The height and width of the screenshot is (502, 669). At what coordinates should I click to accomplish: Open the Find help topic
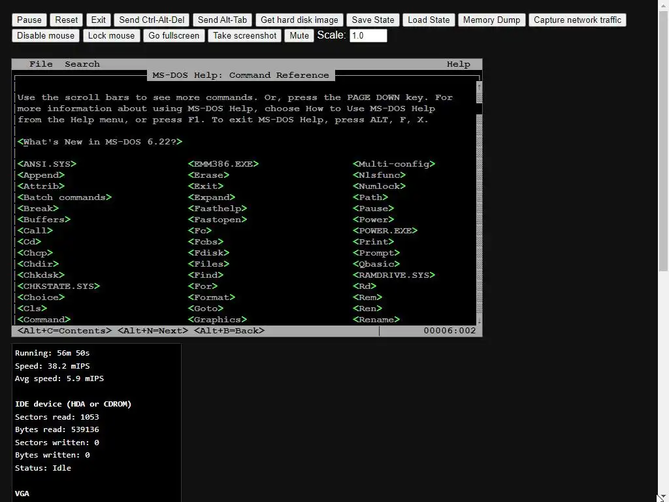(x=206, y=275)
